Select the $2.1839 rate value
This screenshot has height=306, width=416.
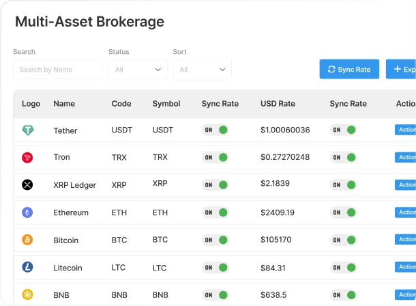tap(275, 183)
